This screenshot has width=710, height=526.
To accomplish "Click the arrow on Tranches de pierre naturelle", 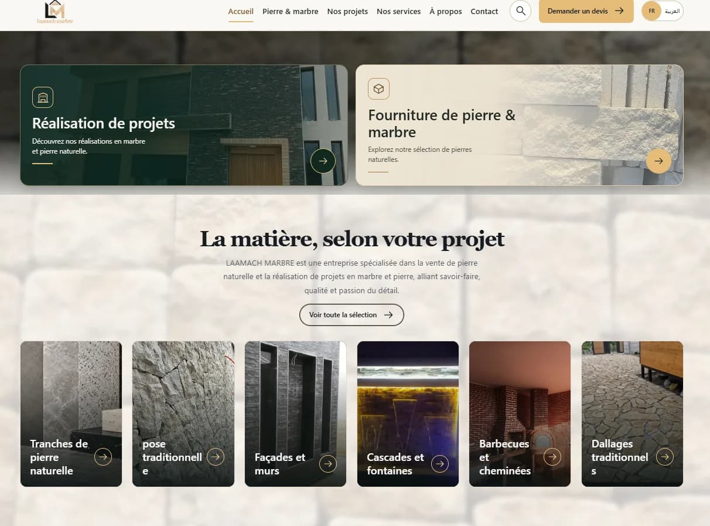I will (x=103, y=457).
